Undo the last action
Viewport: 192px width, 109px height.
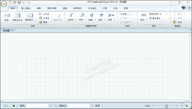click(24, 2)
